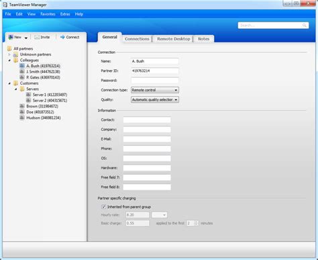
Task: Click the Invite toolbar button
Action: point(42,37)
